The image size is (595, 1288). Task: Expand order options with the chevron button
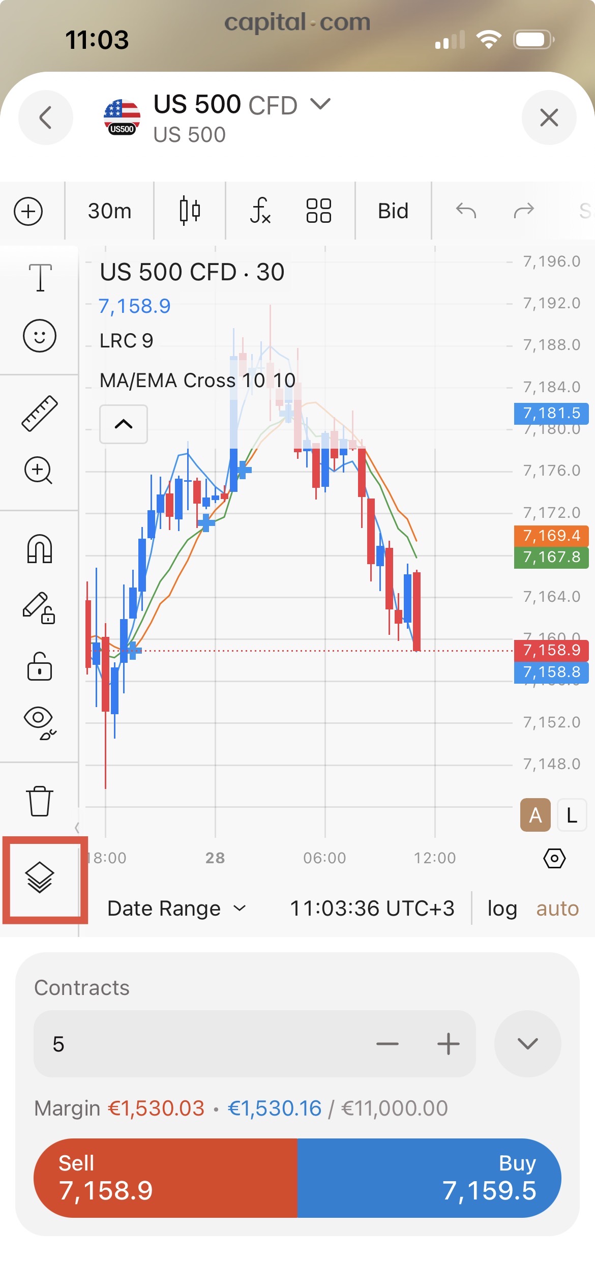click(x=528, y=1044)
